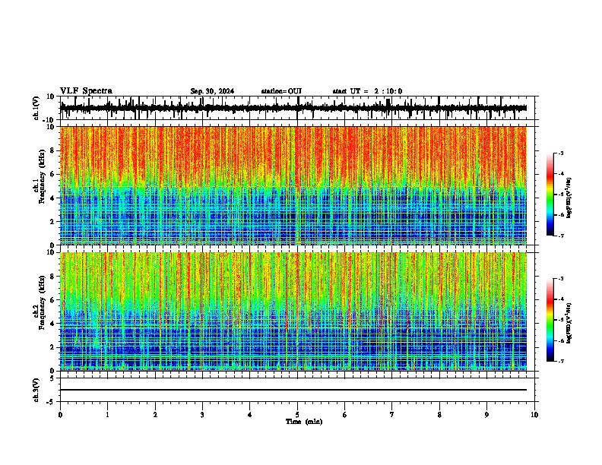Click the flat ch.3 voltage line
This screenshot has height=465, width=602.
293,390
